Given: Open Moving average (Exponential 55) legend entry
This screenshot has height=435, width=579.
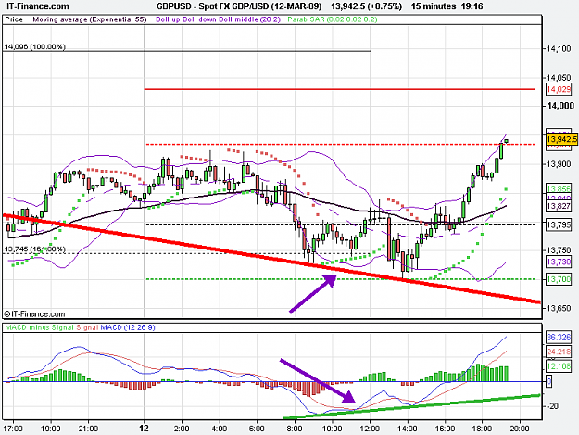Looking at the screenshot, I should tap(90, 19).
